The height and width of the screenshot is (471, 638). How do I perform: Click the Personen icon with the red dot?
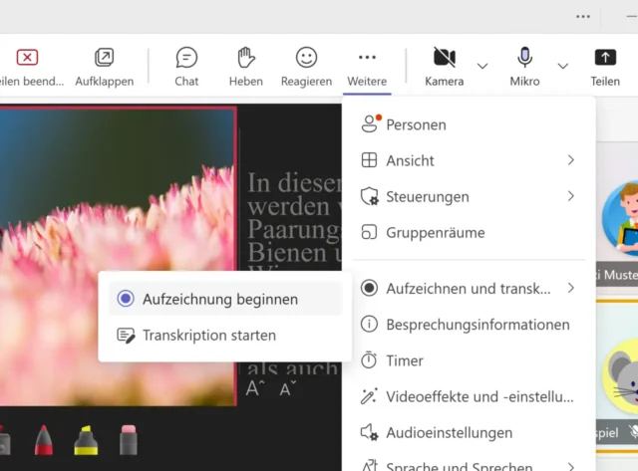[370, 123]
